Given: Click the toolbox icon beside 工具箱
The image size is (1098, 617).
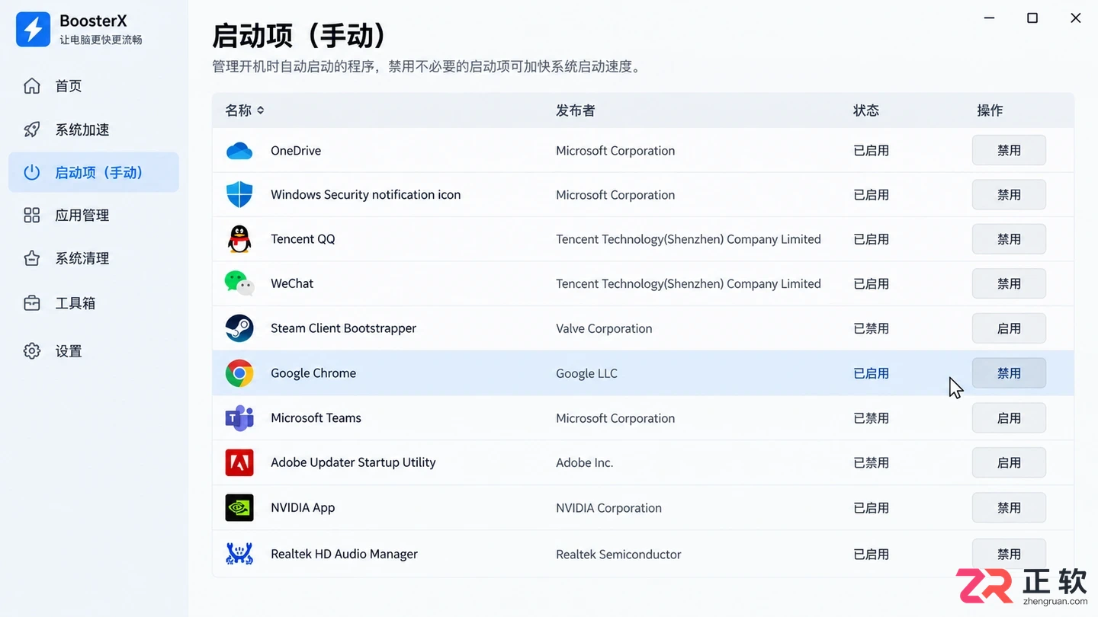Looking at the screenshot, I should point(32,303).
